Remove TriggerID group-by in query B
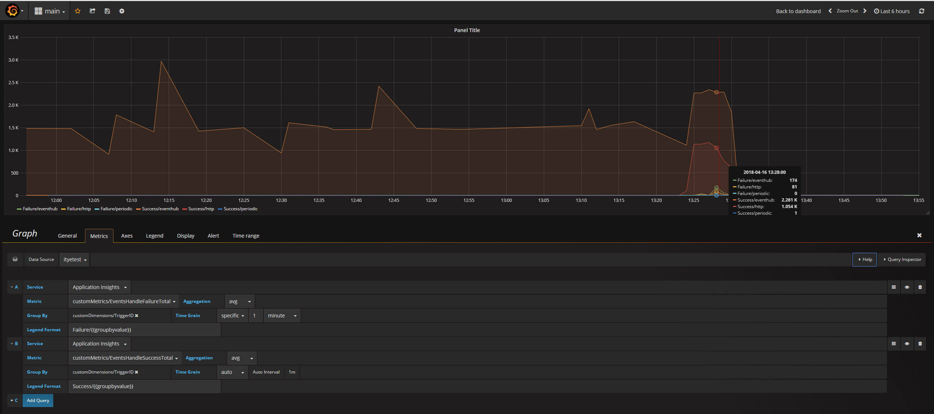This screenshot has height=414, width=934. pos(137,372)
